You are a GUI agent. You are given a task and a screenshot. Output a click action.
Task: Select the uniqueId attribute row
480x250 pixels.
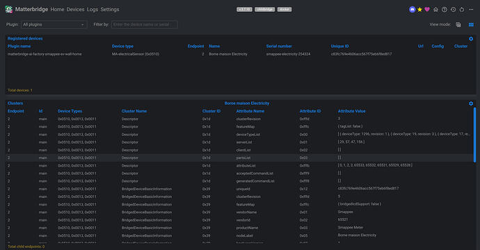click(240, 189)
